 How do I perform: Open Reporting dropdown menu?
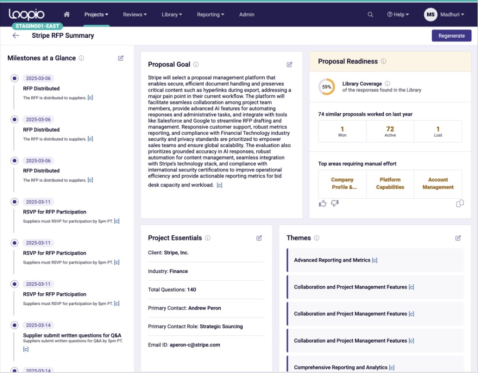point(211,14)
